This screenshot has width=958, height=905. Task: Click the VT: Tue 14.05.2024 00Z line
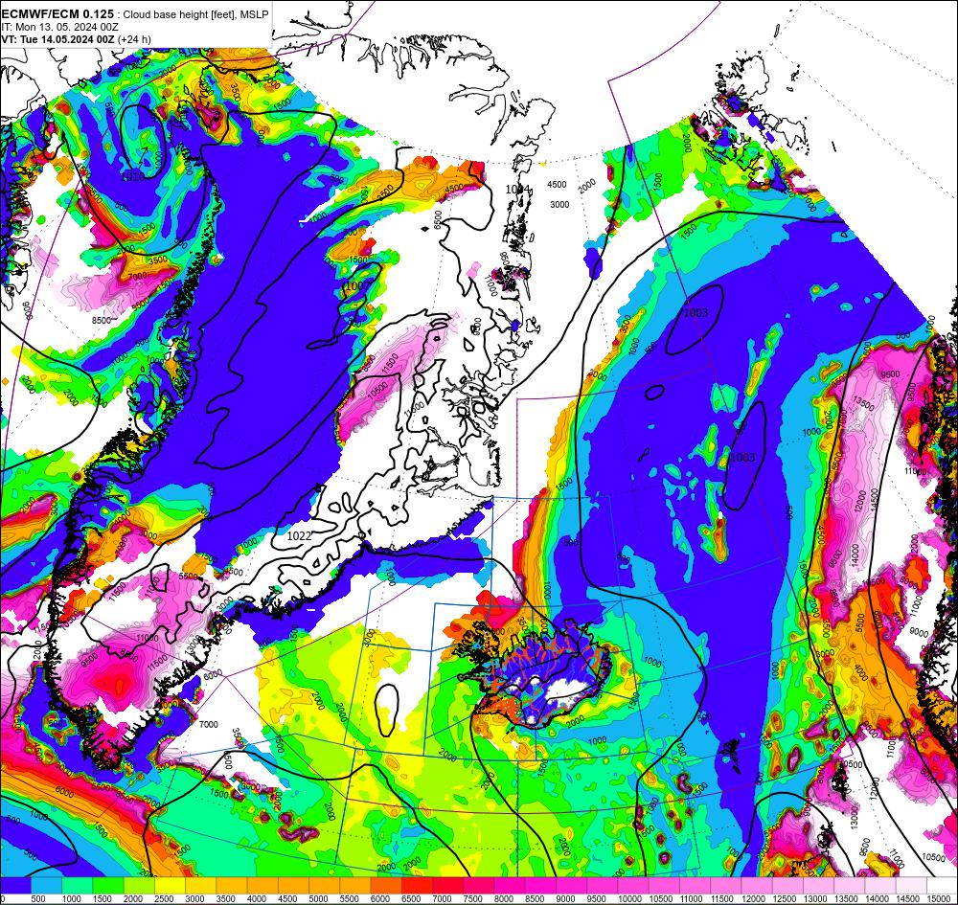click(x=57, y=39)
